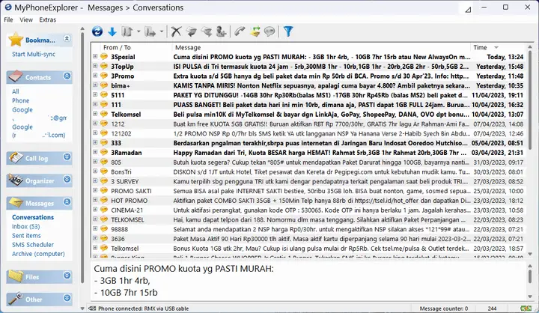Click the phone handset call icon
The width and height of the screenshot is (539, 313).
[x=240, y=31]
